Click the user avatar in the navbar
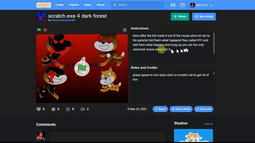 coord(192,5)
